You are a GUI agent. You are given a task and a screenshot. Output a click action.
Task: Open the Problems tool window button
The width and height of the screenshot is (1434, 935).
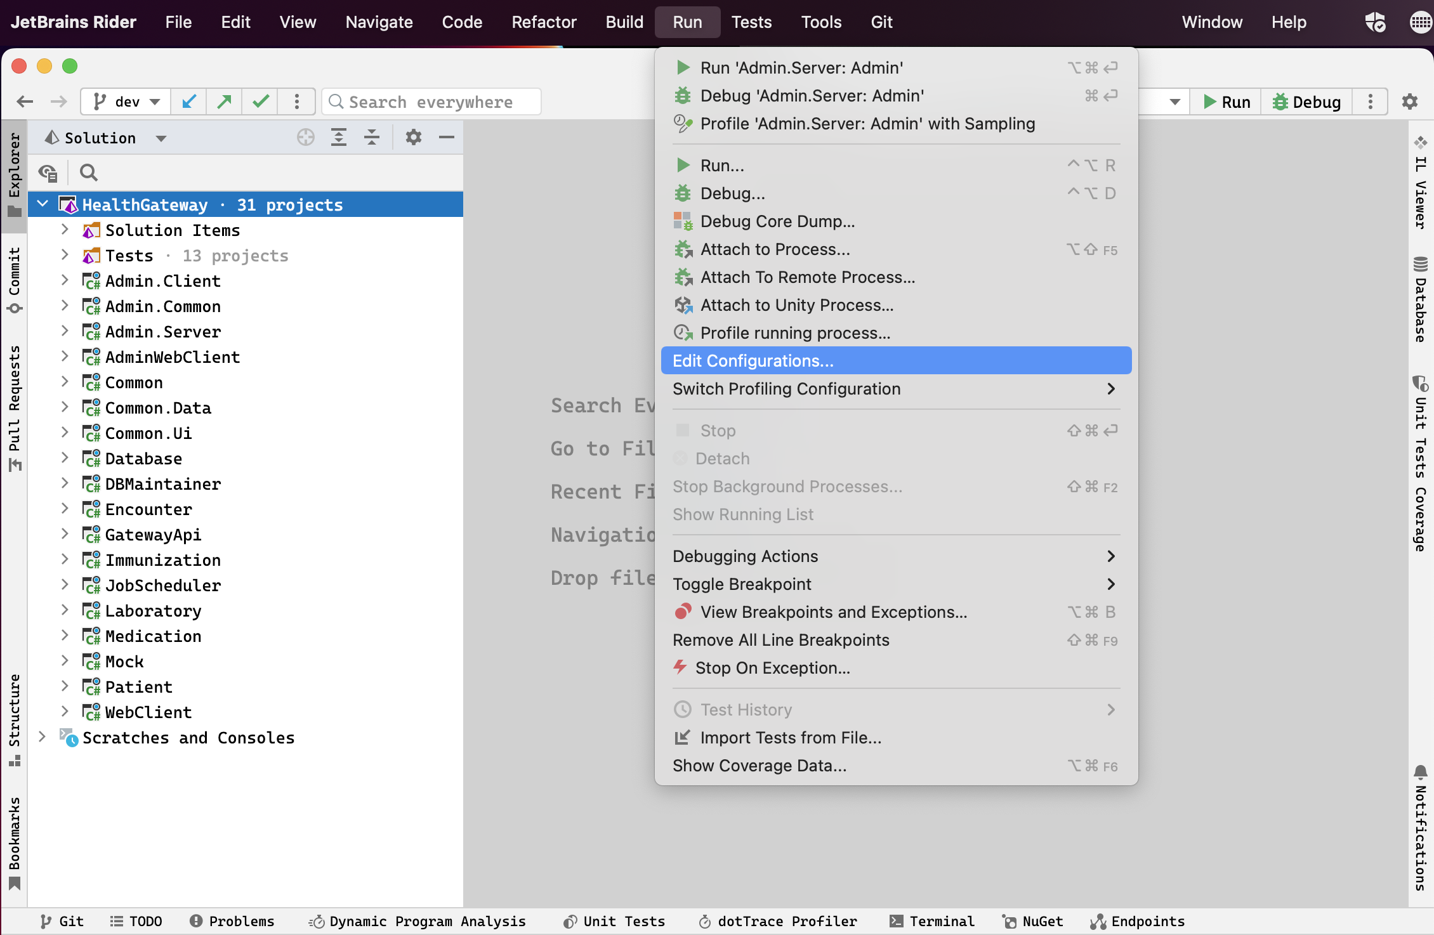[x=232, y=921]
